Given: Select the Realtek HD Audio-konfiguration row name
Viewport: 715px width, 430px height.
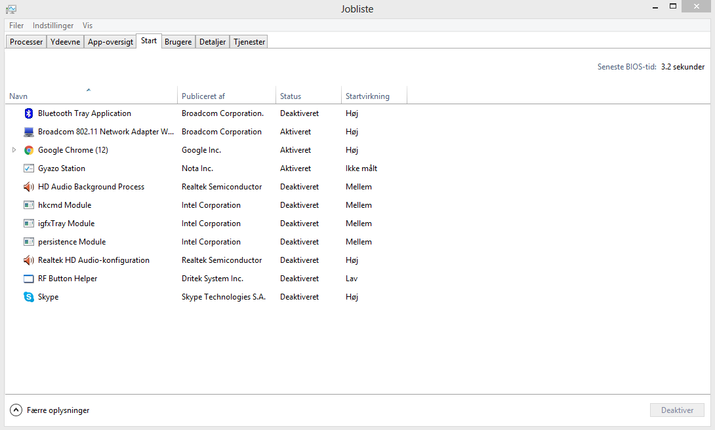Looking at the screenshot, I should 94,260.
